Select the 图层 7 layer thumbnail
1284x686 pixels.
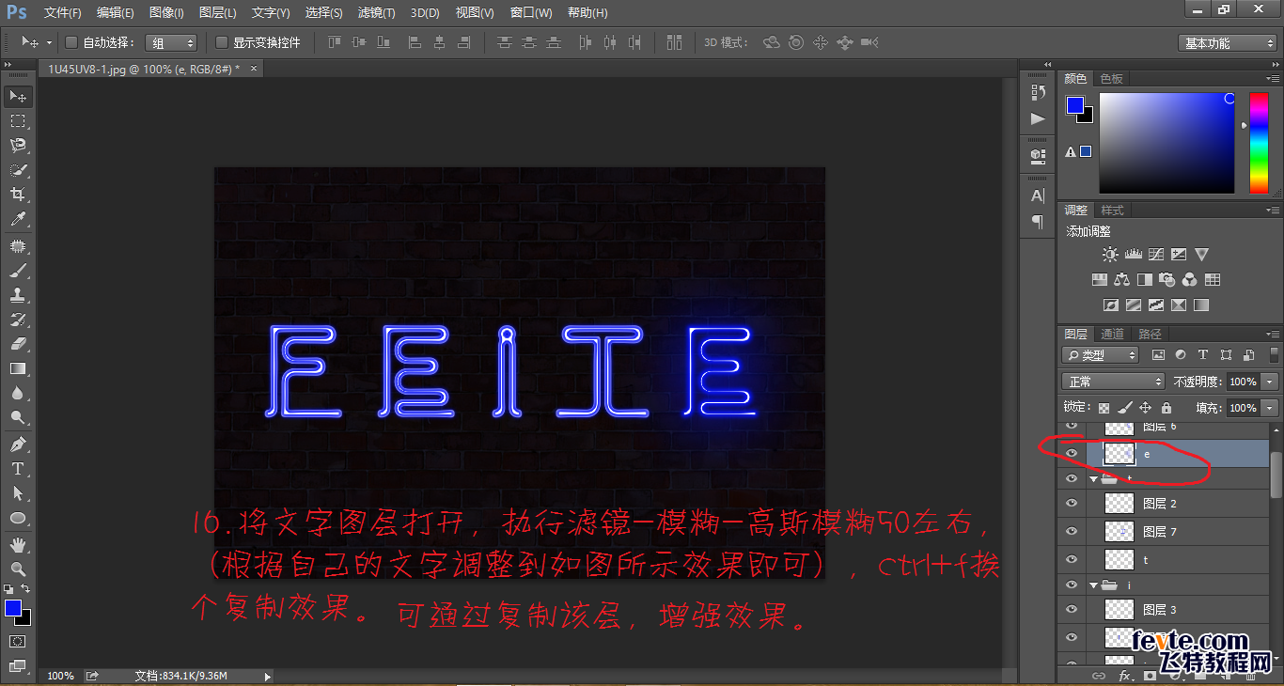click(x=1119, y=532)
